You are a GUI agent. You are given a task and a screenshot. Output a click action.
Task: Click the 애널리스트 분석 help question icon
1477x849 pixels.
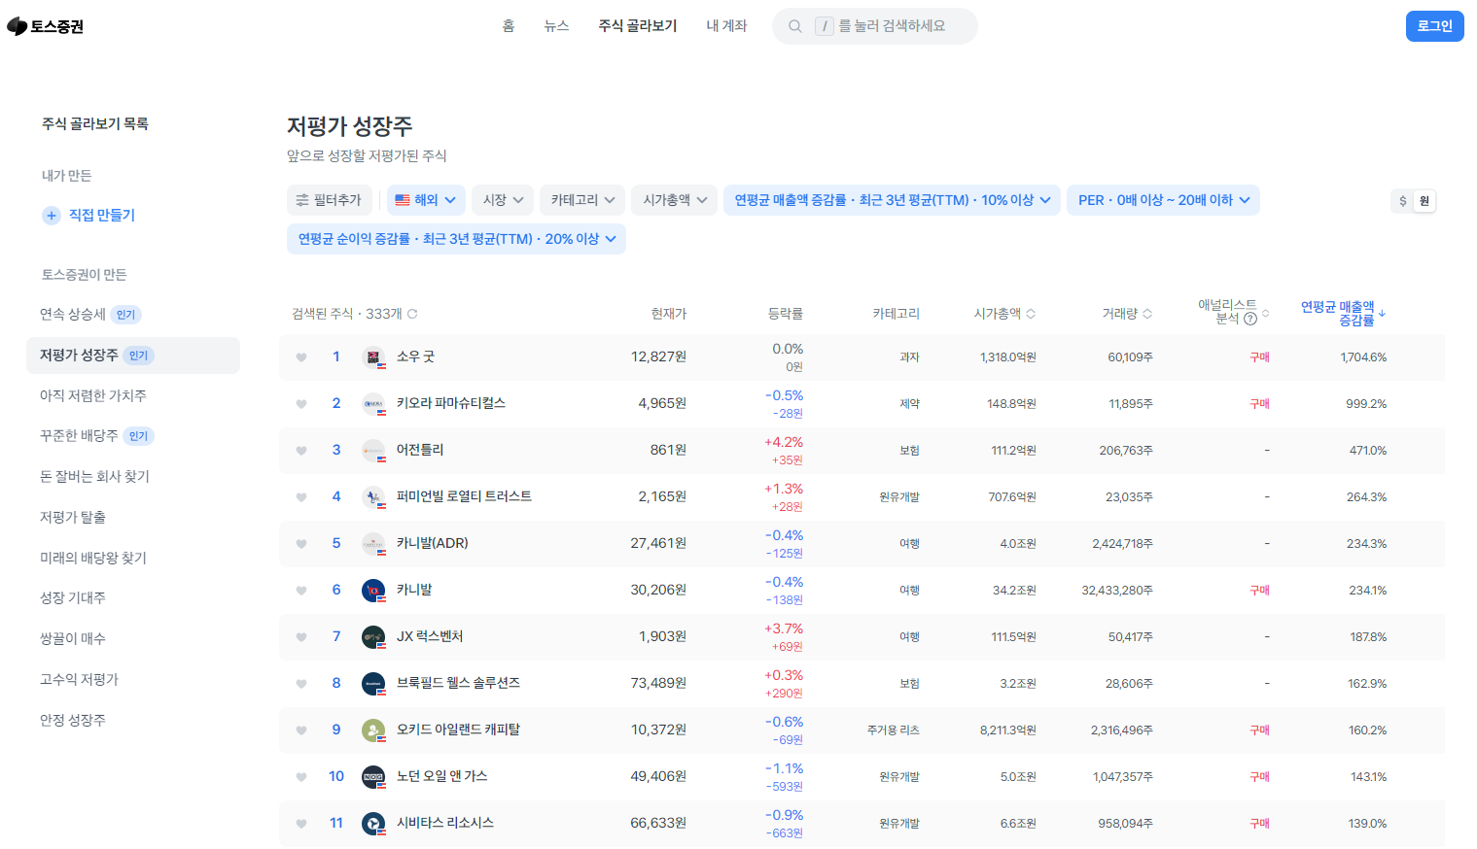[x=1250, y=319]
